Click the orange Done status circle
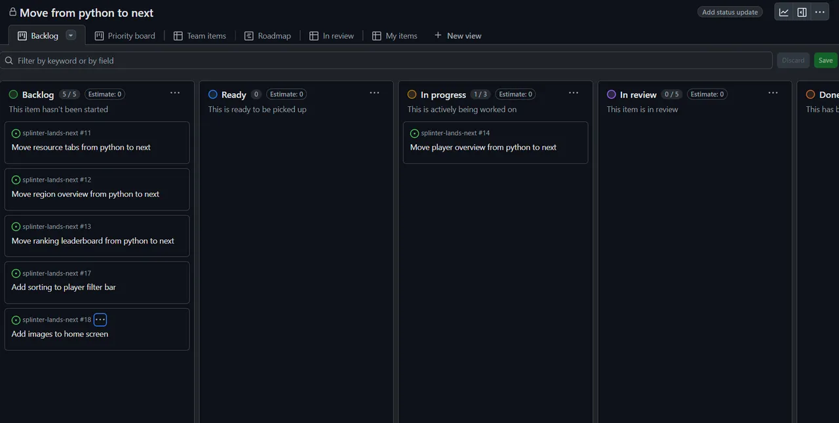 coord(811,94)
